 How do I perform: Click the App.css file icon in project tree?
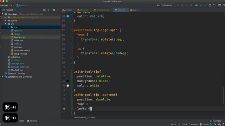(x=12, y=30)
